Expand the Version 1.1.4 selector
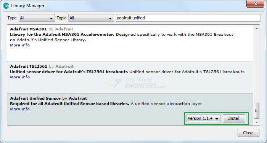This screenshot has width=267, height=143. point(203,118)
